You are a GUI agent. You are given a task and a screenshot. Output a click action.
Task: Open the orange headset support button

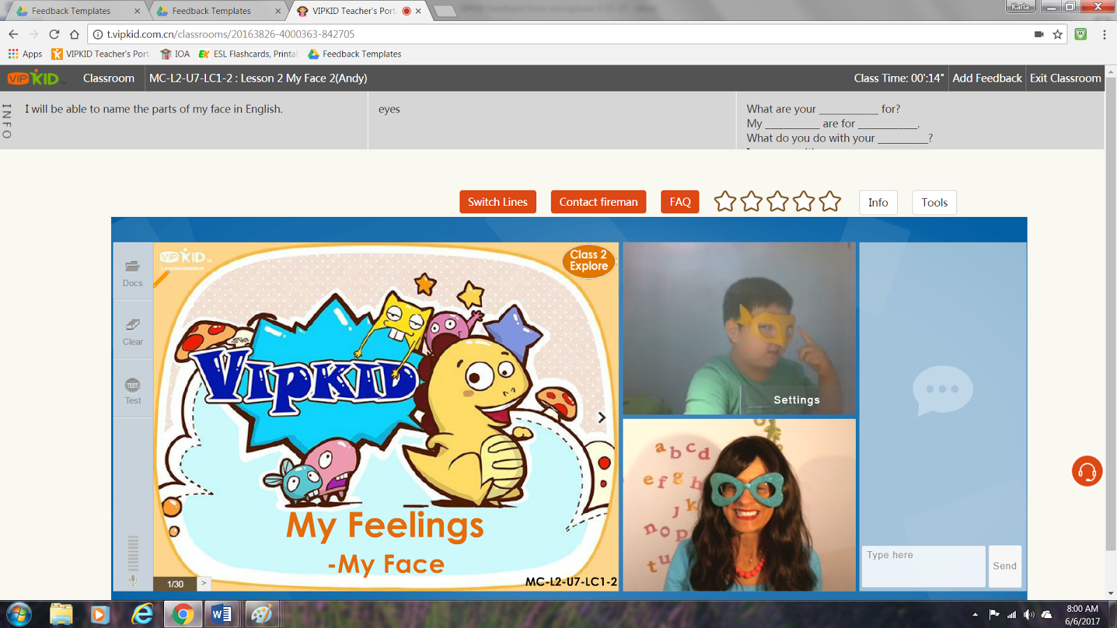tap(1087, 472)
